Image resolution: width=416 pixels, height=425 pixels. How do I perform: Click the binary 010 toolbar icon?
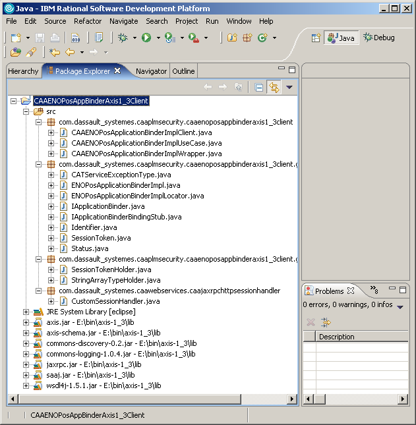[76, 38]
